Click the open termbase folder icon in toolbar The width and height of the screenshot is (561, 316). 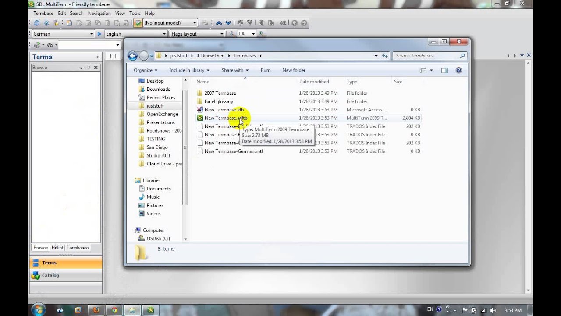click(x=56, y=23)
